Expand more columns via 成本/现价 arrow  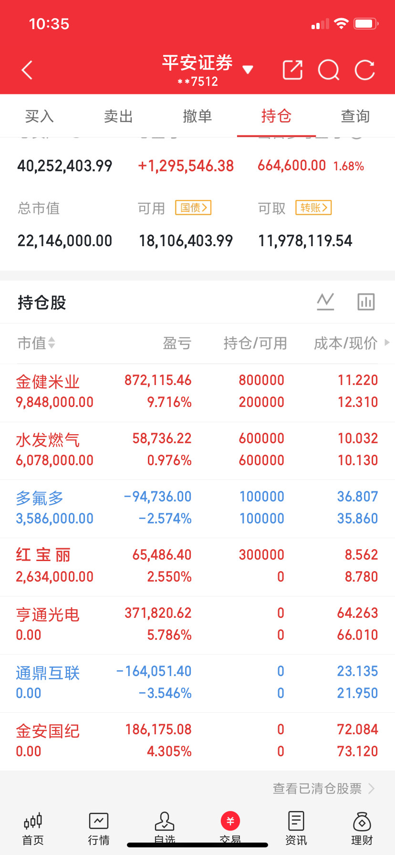[x=387, y=343]
